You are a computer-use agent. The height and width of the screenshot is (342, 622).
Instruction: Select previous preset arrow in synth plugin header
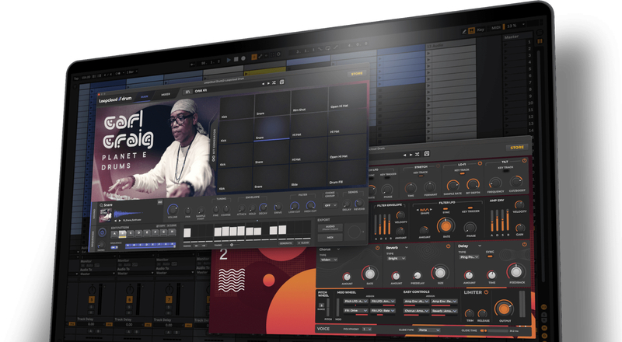405,155
